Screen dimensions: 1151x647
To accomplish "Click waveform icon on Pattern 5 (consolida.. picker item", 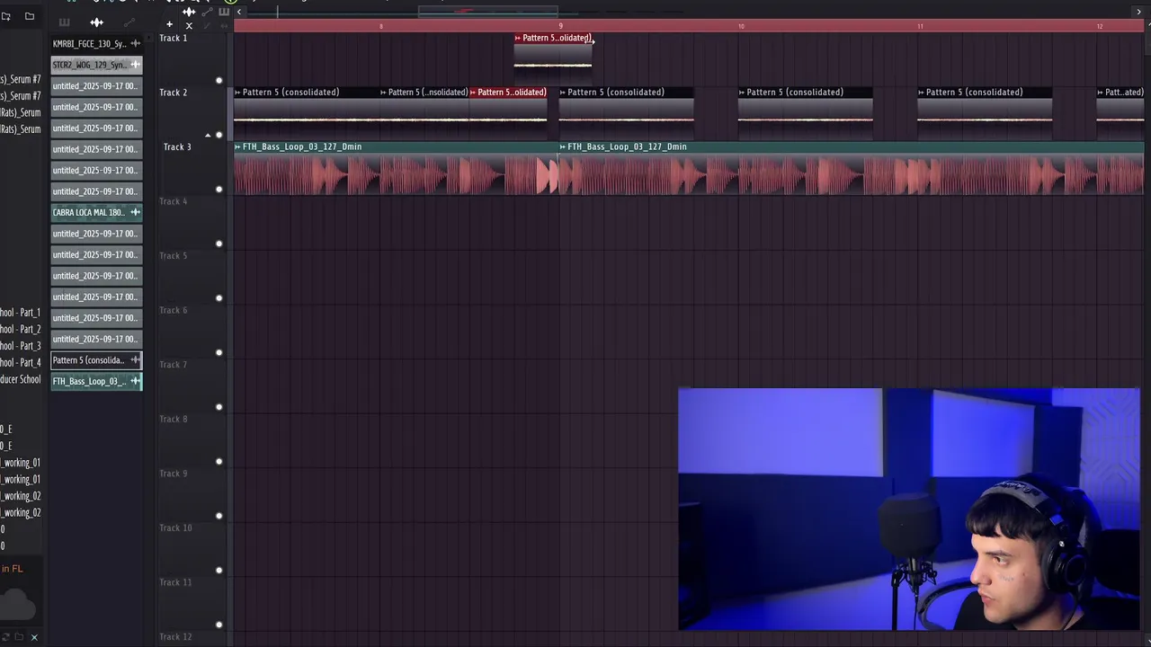I will (x=135, y=360).
